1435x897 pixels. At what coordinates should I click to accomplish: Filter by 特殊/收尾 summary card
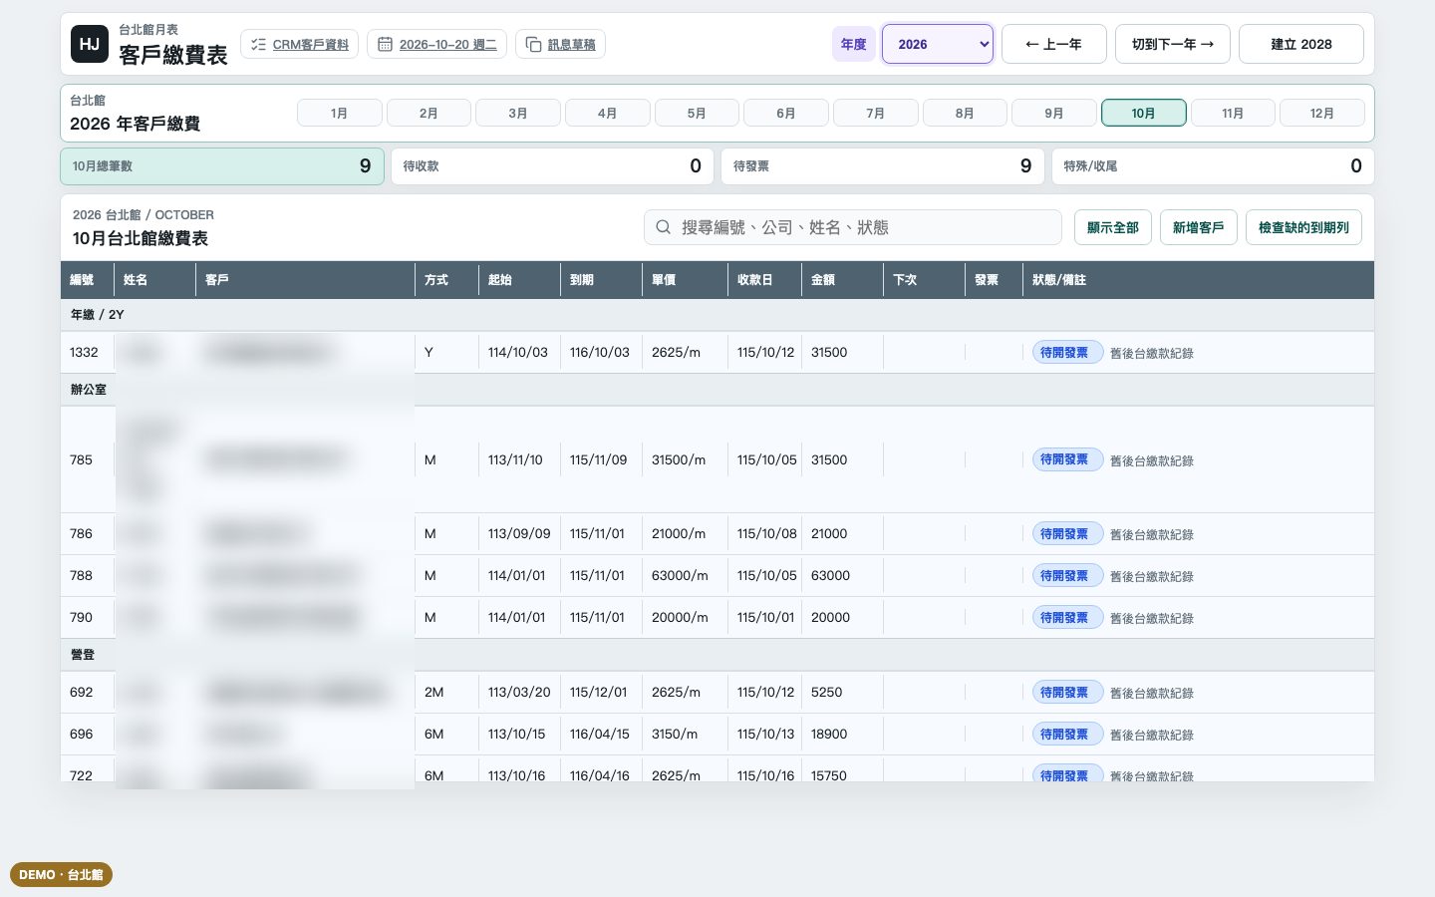pyautogui.click(x=1213, y=166)
